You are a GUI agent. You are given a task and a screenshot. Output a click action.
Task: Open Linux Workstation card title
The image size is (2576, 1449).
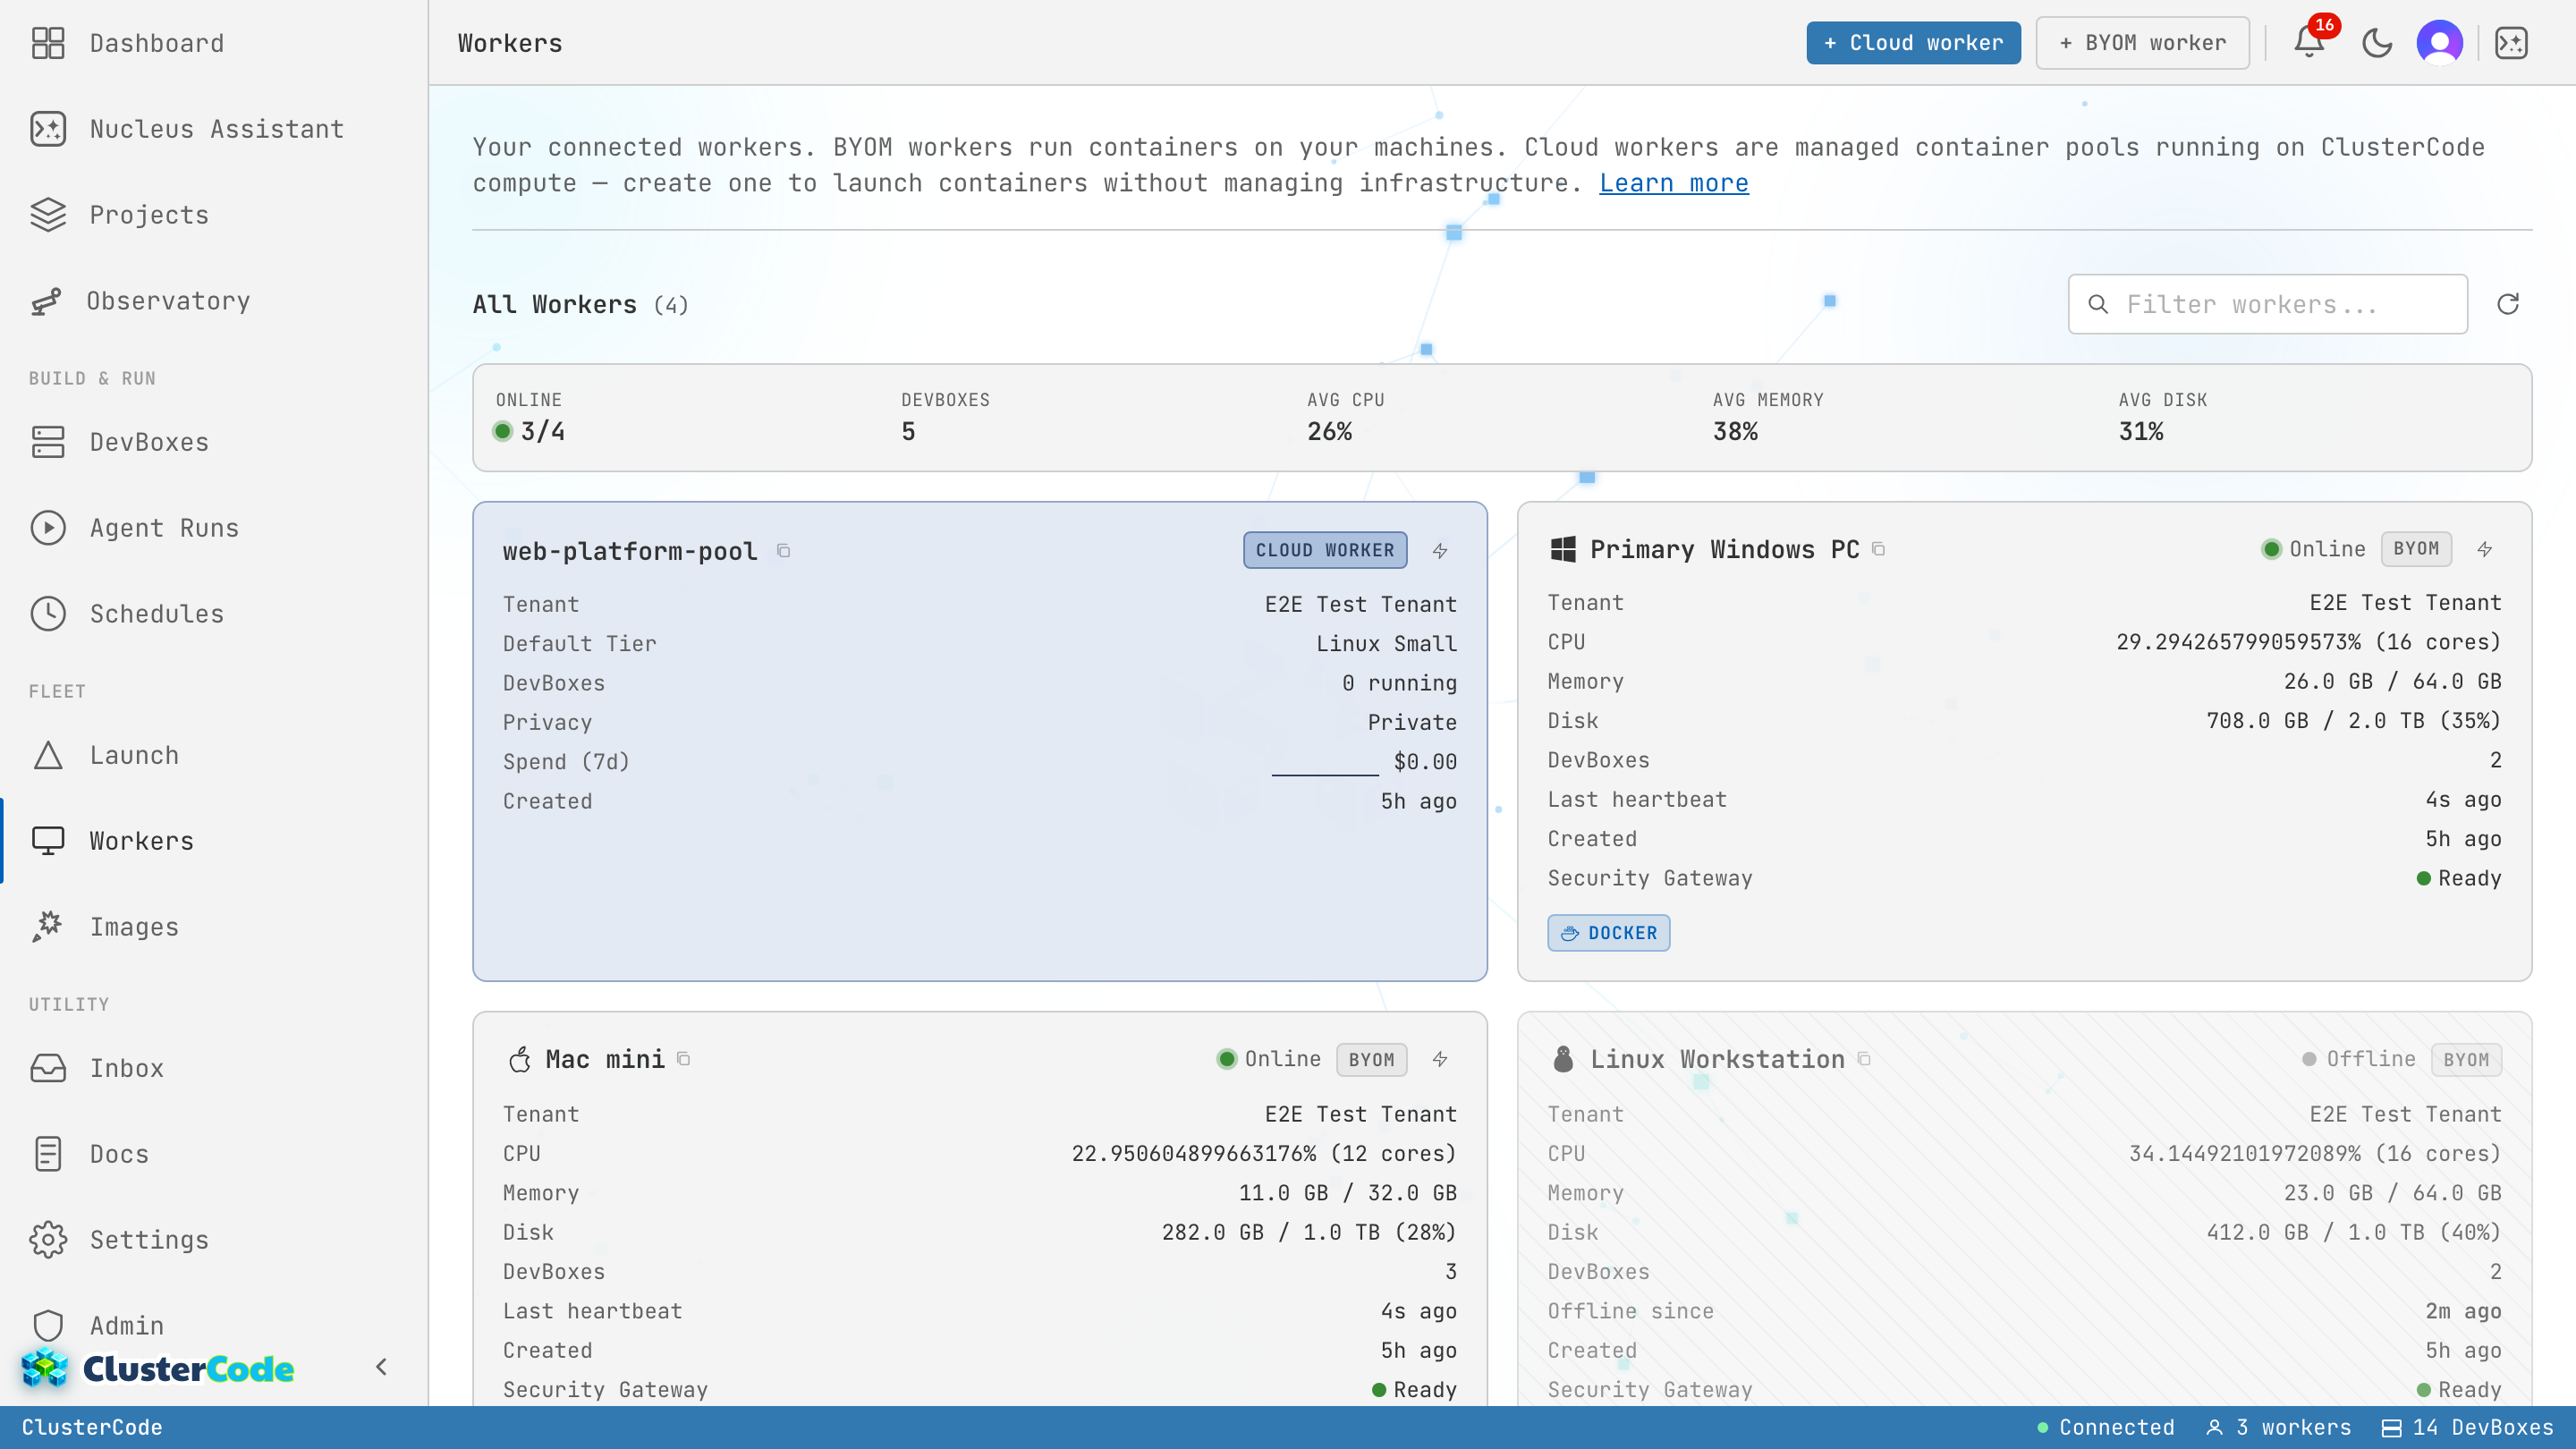(1717, 1059)
